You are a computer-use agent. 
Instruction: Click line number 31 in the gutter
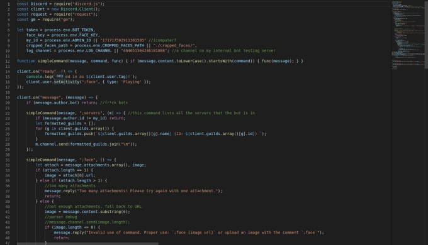(8, 160)
